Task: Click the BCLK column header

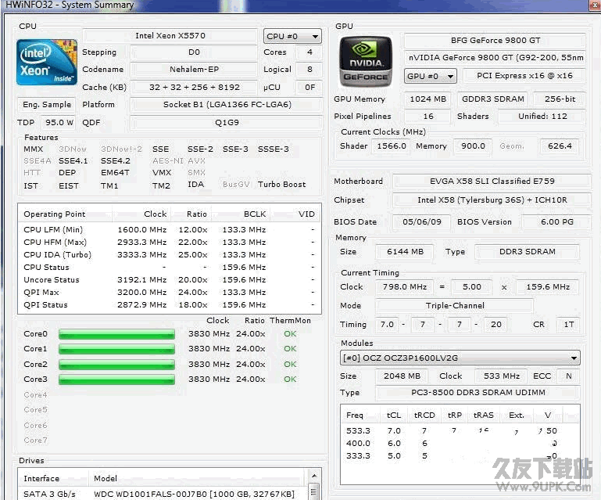Action: tap(241, 214)
